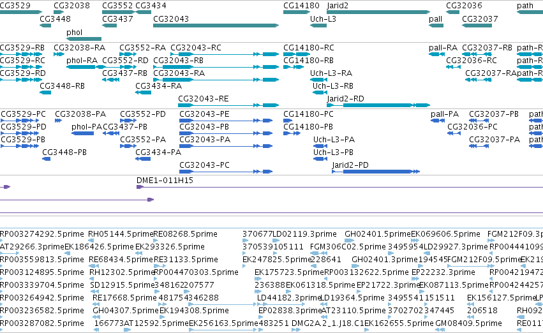Viewport: 543px width, 333px height.
Task: Open protein CG3552-PA label
Action: point(143,140)
